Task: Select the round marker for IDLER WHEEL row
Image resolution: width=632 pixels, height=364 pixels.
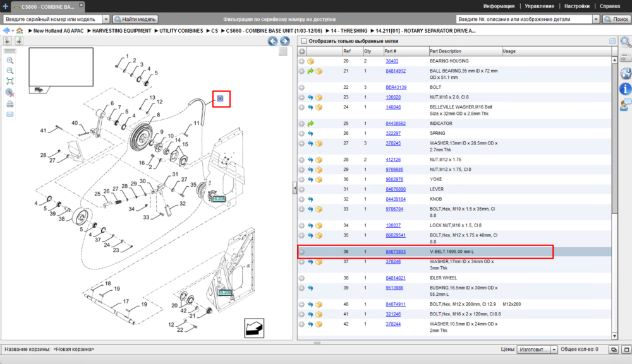Action: (x=301, y=278)
